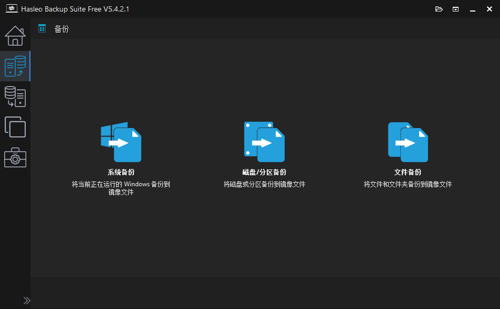Click the 磁盘/分区备份 title text
This screenshot has height=309, width=500.
tap(264, 172)
